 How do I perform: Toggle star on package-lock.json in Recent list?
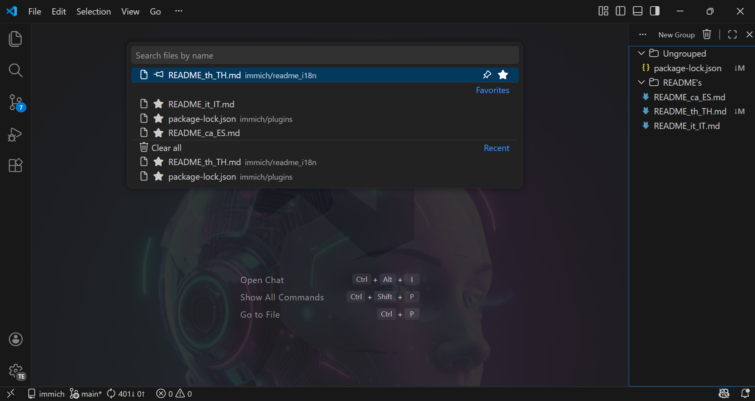tap(158, 176)
